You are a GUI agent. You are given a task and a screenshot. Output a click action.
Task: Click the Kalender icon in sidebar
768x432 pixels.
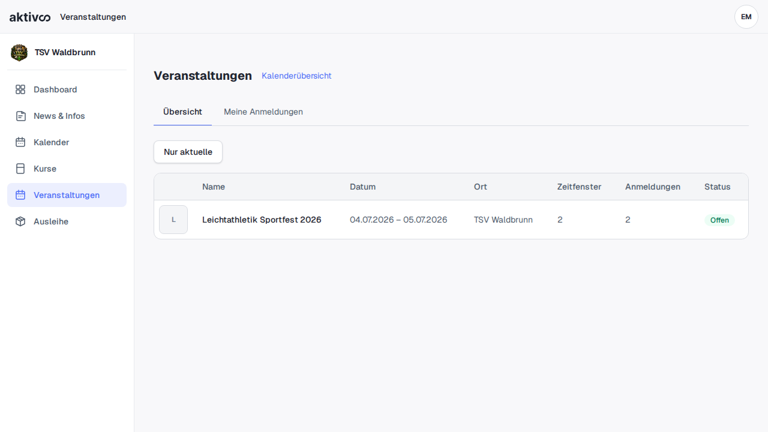[20, 142]
